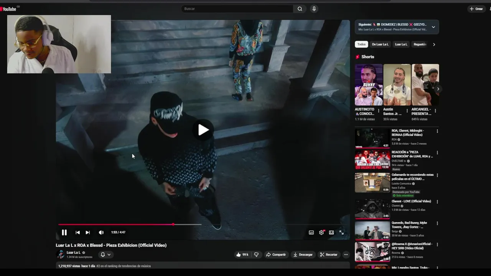Select the Luar La L chip
This screenshot has width=491, height=276.
[x=401, y=44]
